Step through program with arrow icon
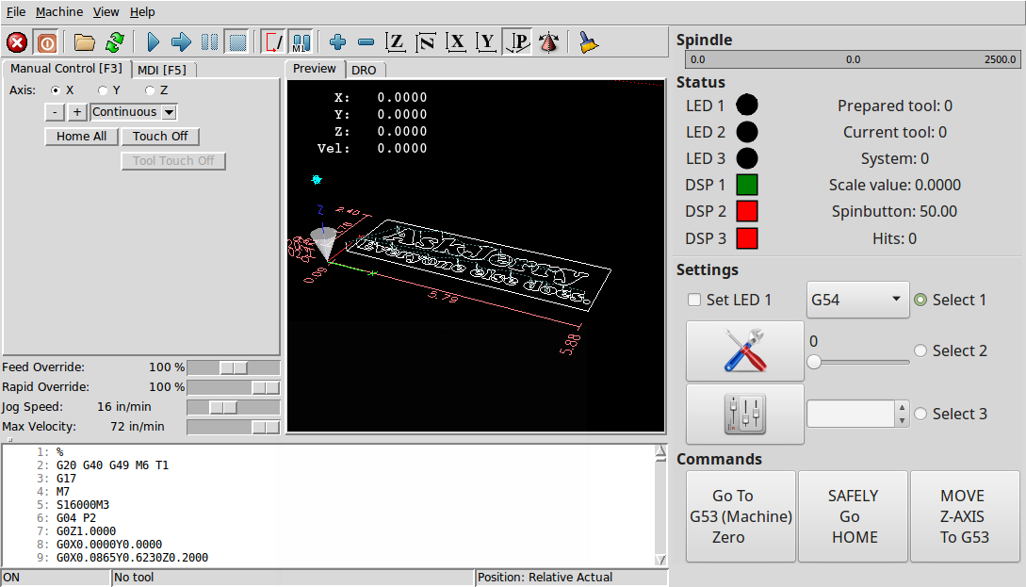 coord(181,42)
